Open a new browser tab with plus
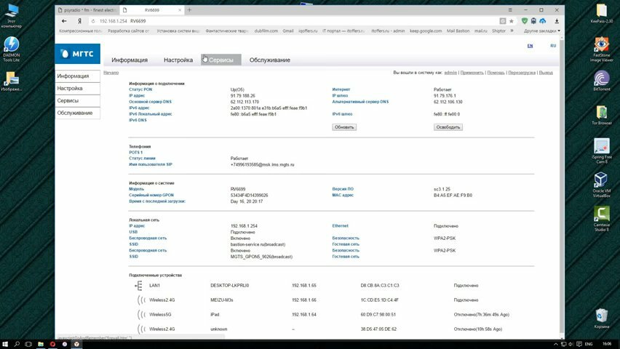Viewport: 620px width, 349px height. (x=189, y=10)
